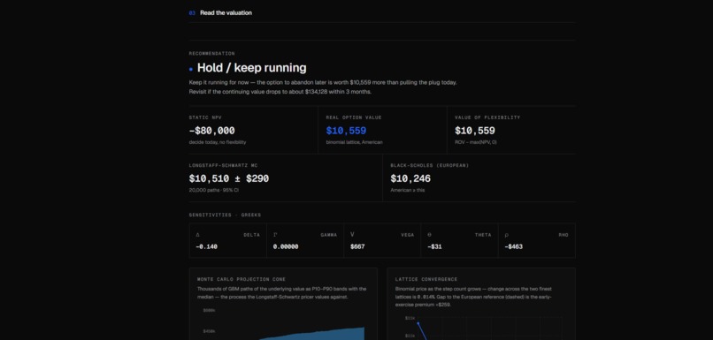Click the "REAL OPTION VALUE" label
Image resolution: width=713 pixels, height=340 pixels.
coord(354,117)
